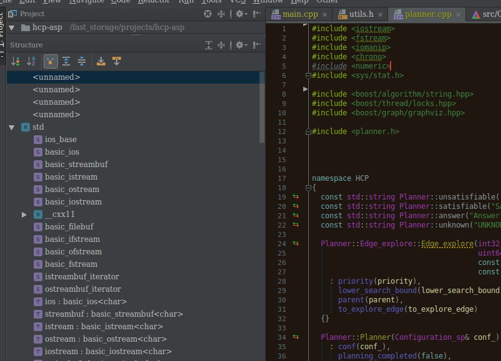Hide the Structure panel
Viewport: 501px width, 361px height.
[257, 45]
